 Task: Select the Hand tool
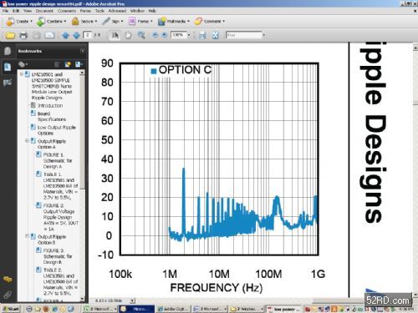pyautogui.click(x=128, y=35)
